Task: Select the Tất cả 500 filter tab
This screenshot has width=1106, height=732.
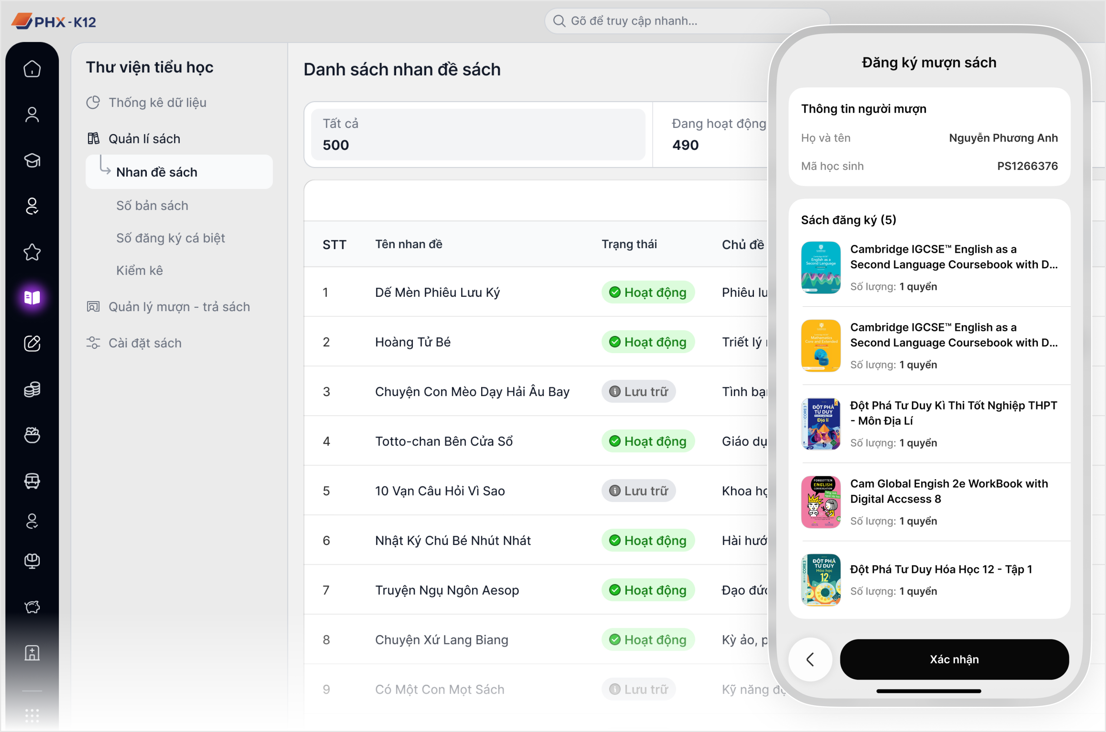Action: click(x=478, y=134)
